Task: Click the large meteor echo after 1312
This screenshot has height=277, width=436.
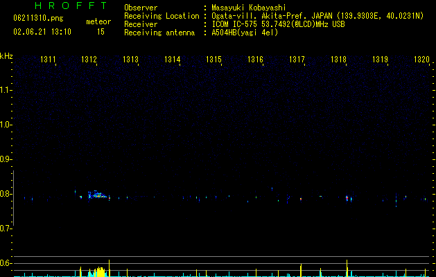Action: [x=97, y=195]
